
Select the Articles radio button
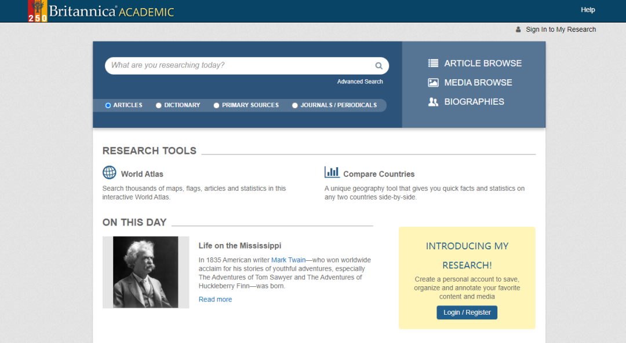click(108, 105)
